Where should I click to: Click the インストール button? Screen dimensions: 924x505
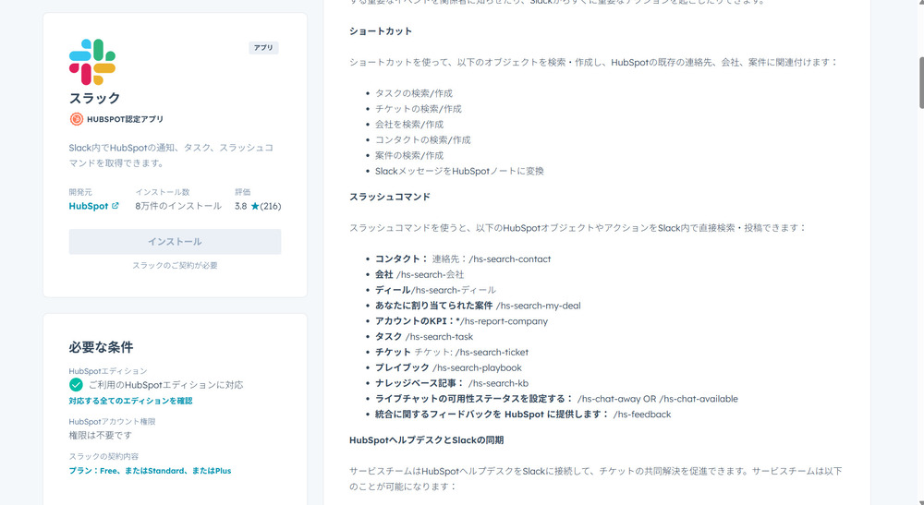(x=175, y=242)
